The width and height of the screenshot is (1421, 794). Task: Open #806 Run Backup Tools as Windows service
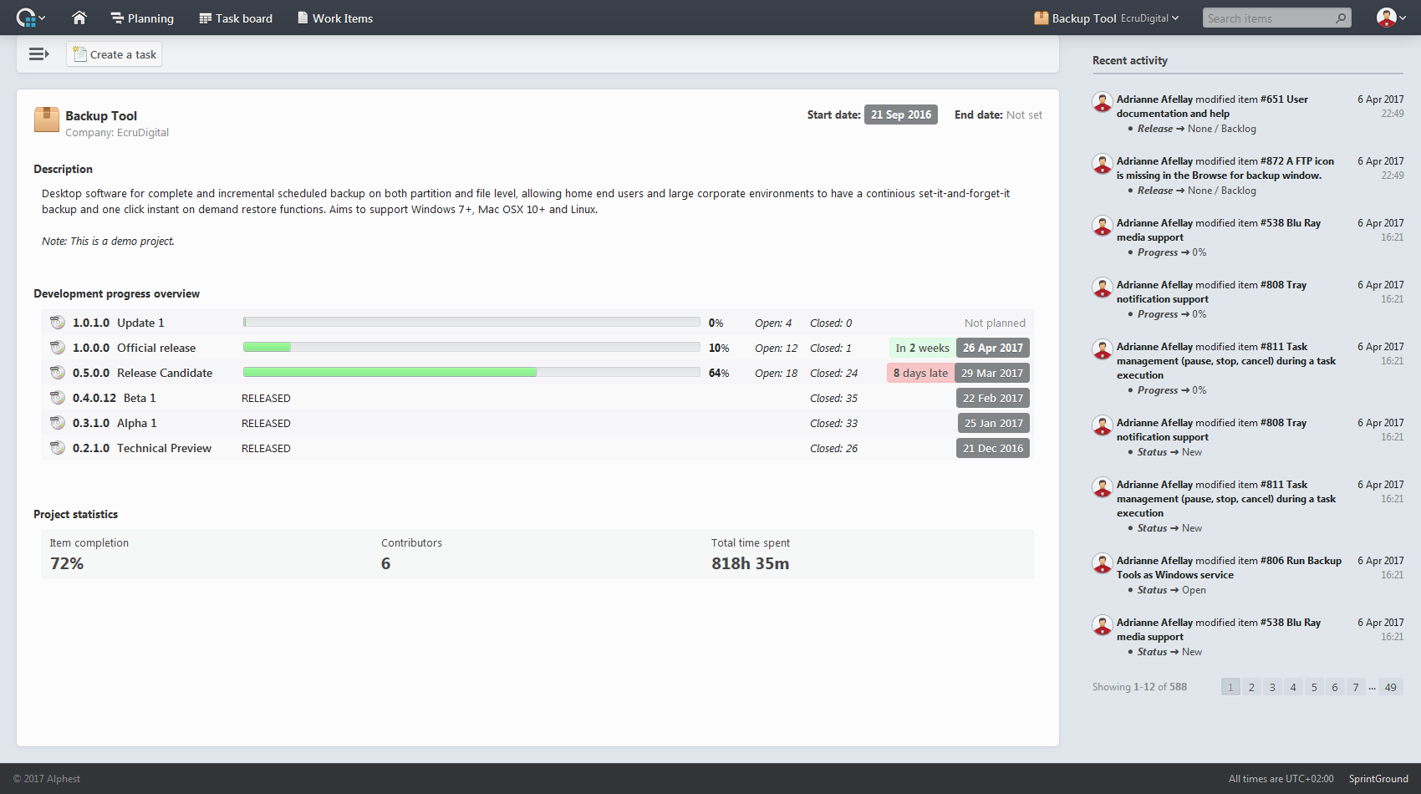click(x=1229, y=568)
